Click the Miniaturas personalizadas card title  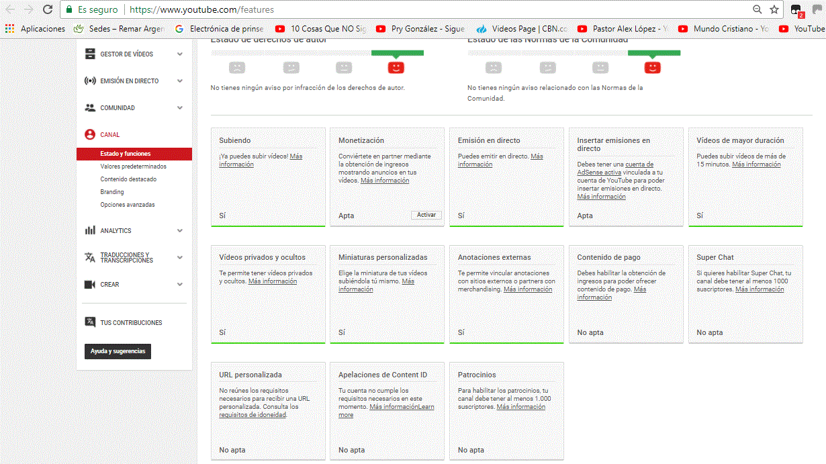(383, 257)
